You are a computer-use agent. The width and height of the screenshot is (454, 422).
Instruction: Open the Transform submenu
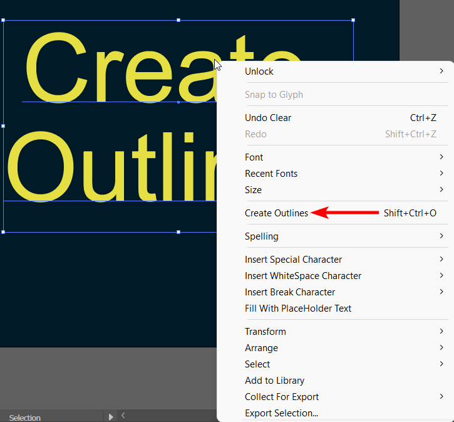click(266, 332)
